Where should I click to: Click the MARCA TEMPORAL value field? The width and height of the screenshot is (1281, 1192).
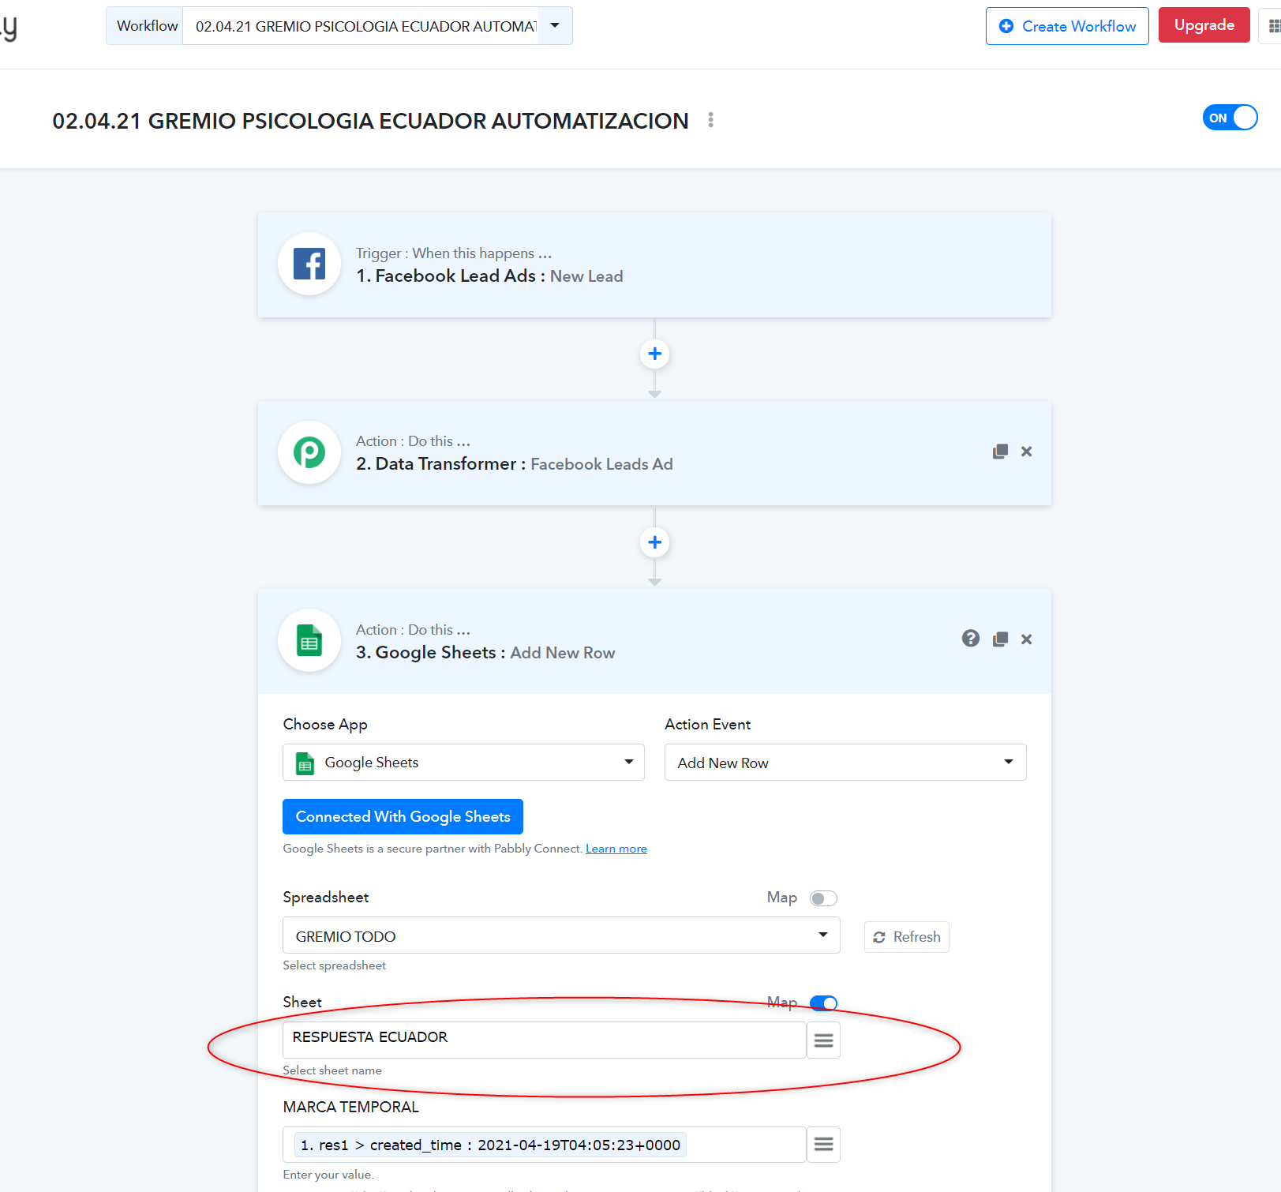point(544,1145)
